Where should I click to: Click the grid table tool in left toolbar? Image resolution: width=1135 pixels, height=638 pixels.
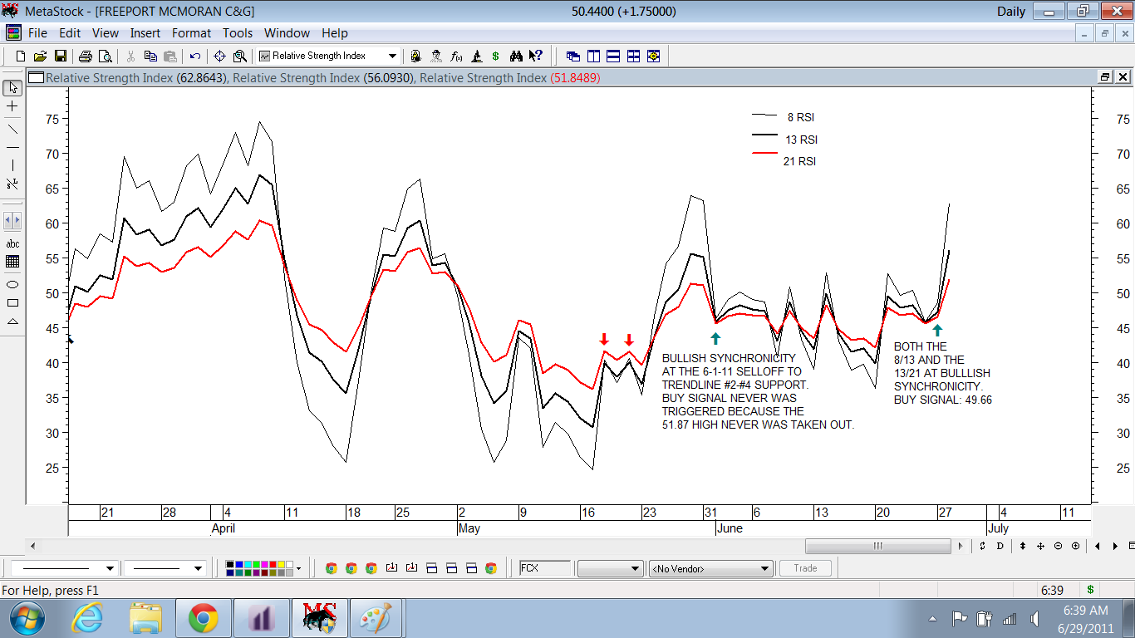[12, 262]
